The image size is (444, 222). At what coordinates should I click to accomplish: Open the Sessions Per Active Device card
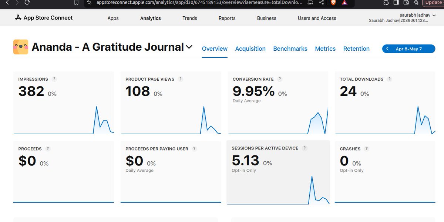tap(278, 172)
